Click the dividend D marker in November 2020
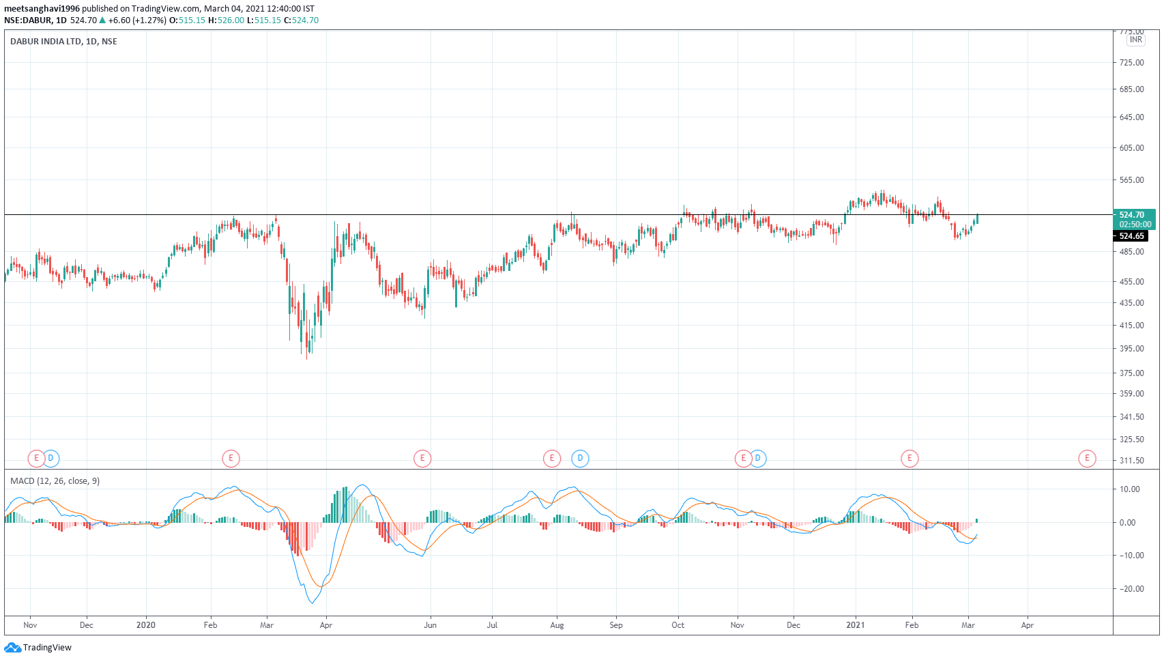The image size is (1164, 660). (757, 459)
